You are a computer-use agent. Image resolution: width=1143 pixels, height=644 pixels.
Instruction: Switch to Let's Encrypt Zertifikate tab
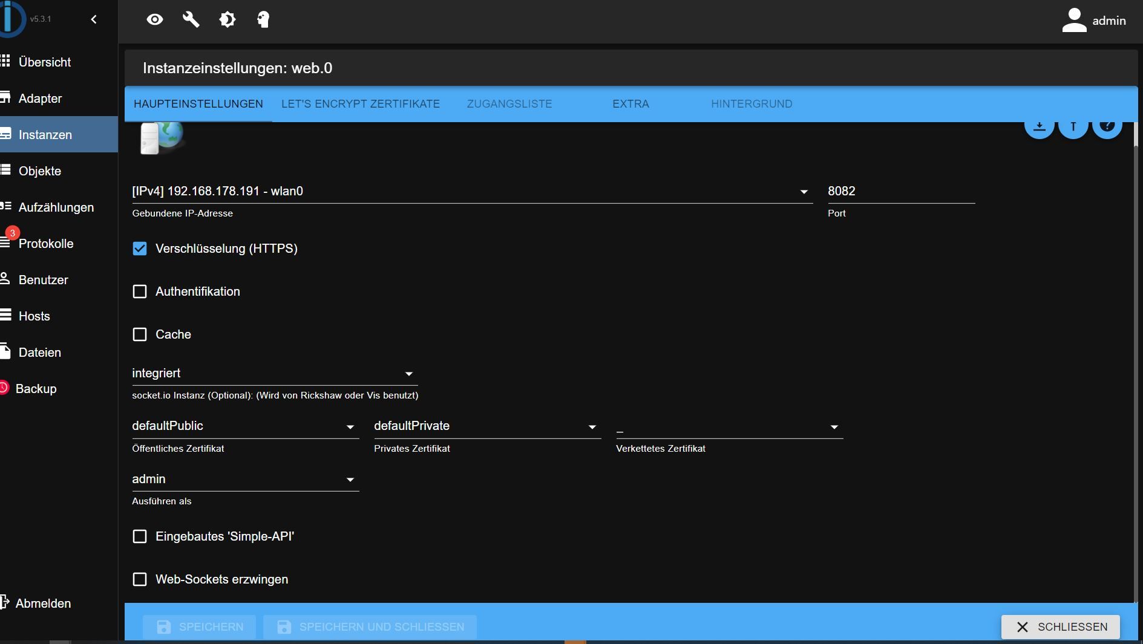[x=361, y=104]
